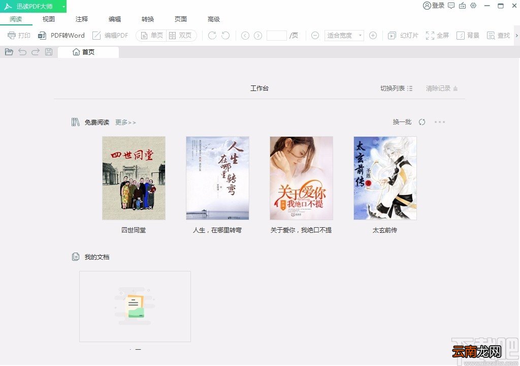
Task: Click the 四世同堂 title text
Action: click(x=134, y=230)
